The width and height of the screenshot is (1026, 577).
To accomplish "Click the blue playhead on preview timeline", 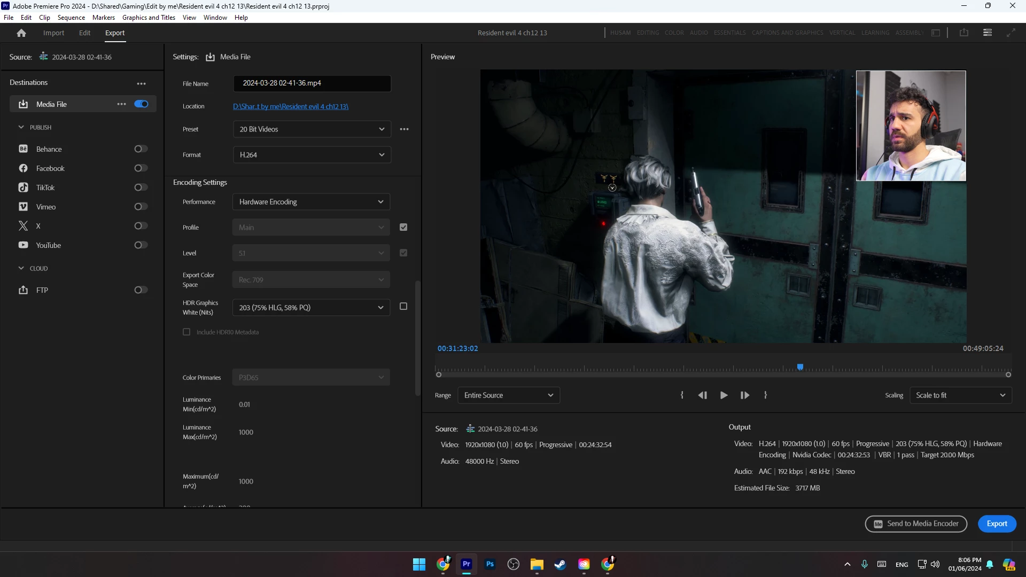I will 800,367.
